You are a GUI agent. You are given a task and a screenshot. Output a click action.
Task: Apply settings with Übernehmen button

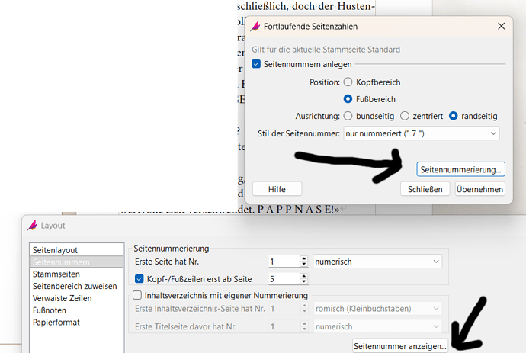pos(479,189)
